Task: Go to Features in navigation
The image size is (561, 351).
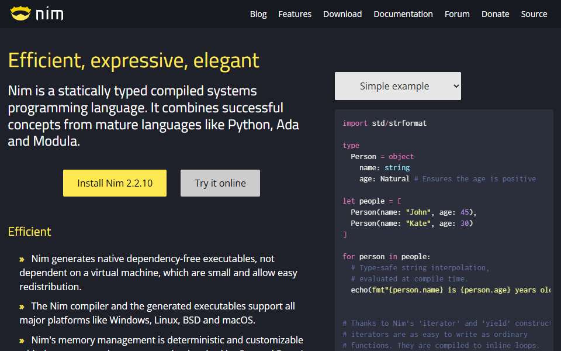Action: [x=295, y=14]
